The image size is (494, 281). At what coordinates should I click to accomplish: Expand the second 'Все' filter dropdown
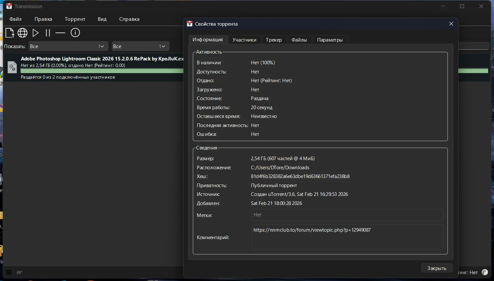[x=140, y=46]
